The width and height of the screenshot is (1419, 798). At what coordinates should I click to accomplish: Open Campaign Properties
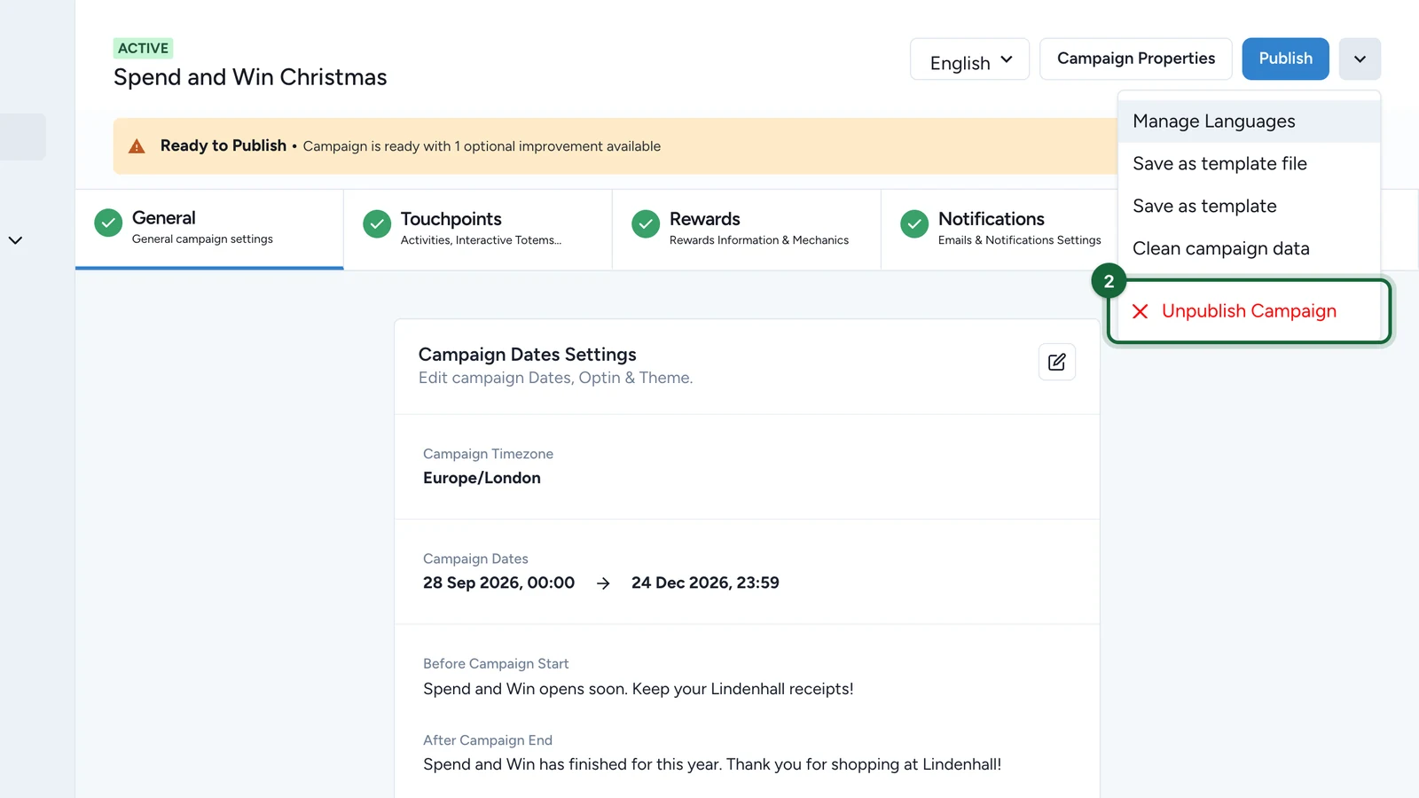1135,59
